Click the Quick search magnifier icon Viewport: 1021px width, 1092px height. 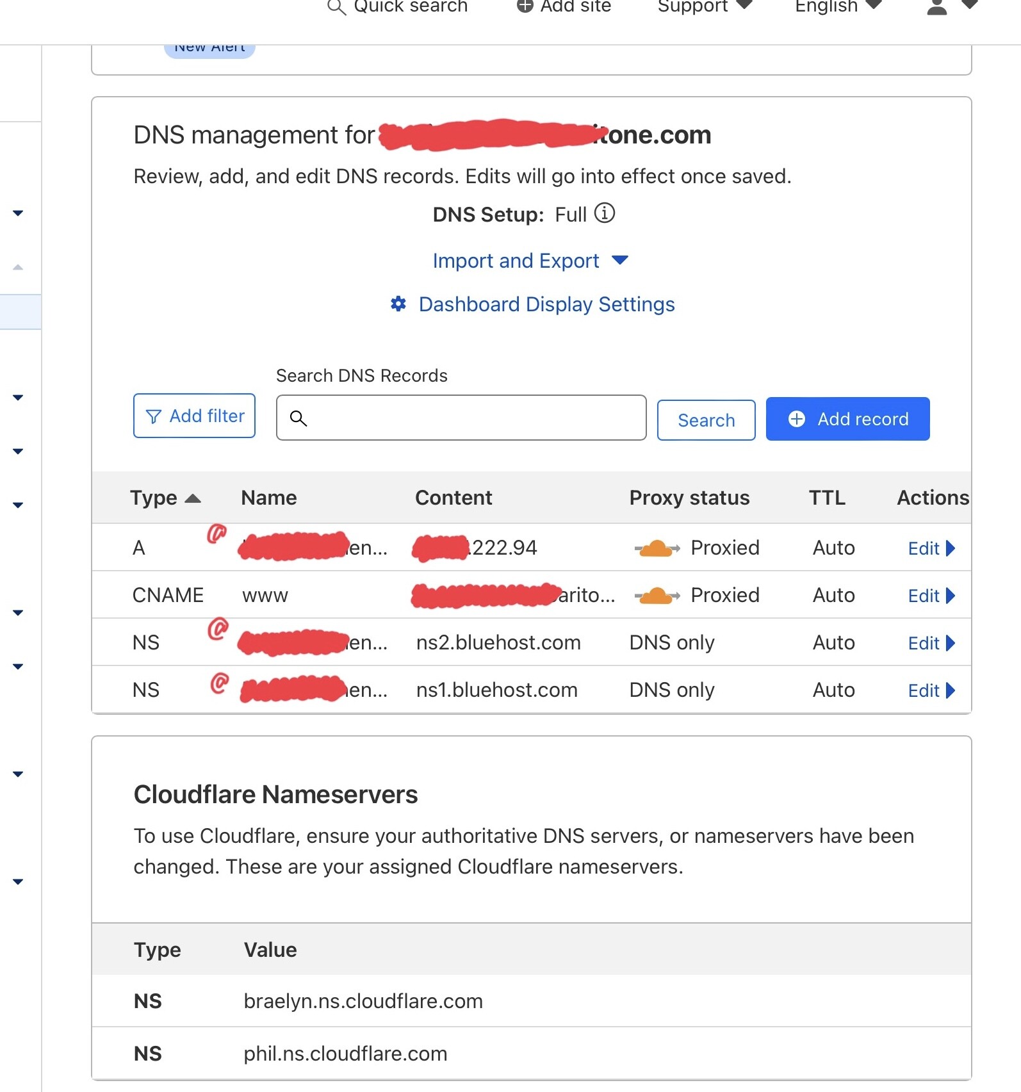click(x=336, y=7)
